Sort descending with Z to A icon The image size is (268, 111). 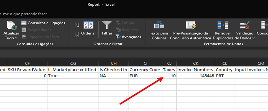pyautogui.click(x=77, y=34)
